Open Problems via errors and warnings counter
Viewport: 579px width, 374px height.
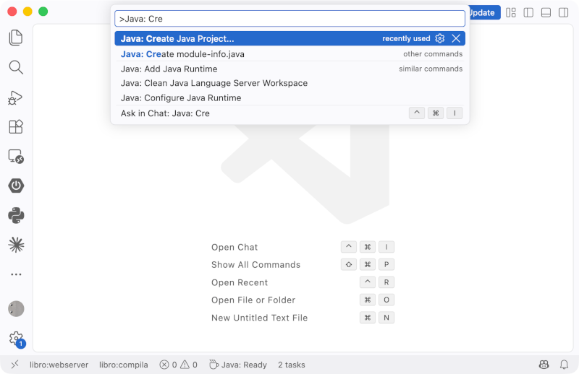click(x=178, y=365)
